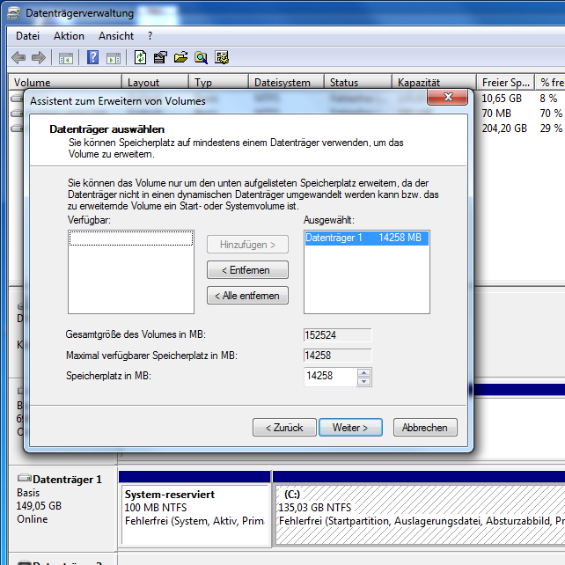
Task: Click the Weiter button
Action: pos(349,428)
